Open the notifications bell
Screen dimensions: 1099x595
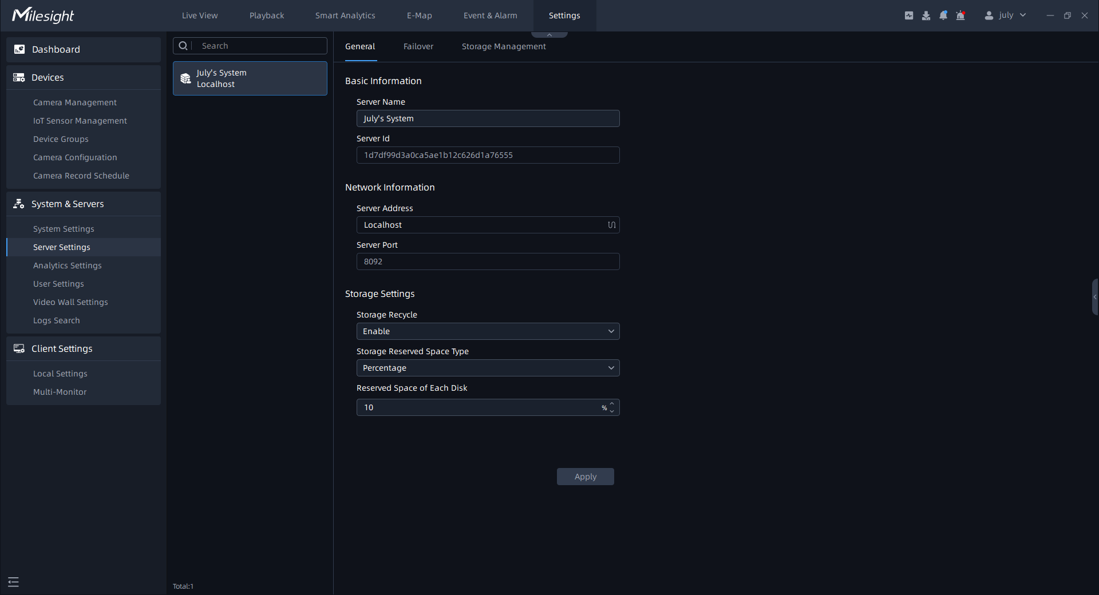pyautogui.click(x=943, y=15)
